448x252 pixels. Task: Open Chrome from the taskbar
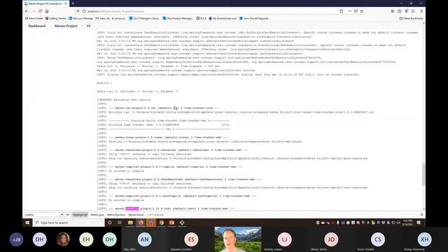(162, 223)
